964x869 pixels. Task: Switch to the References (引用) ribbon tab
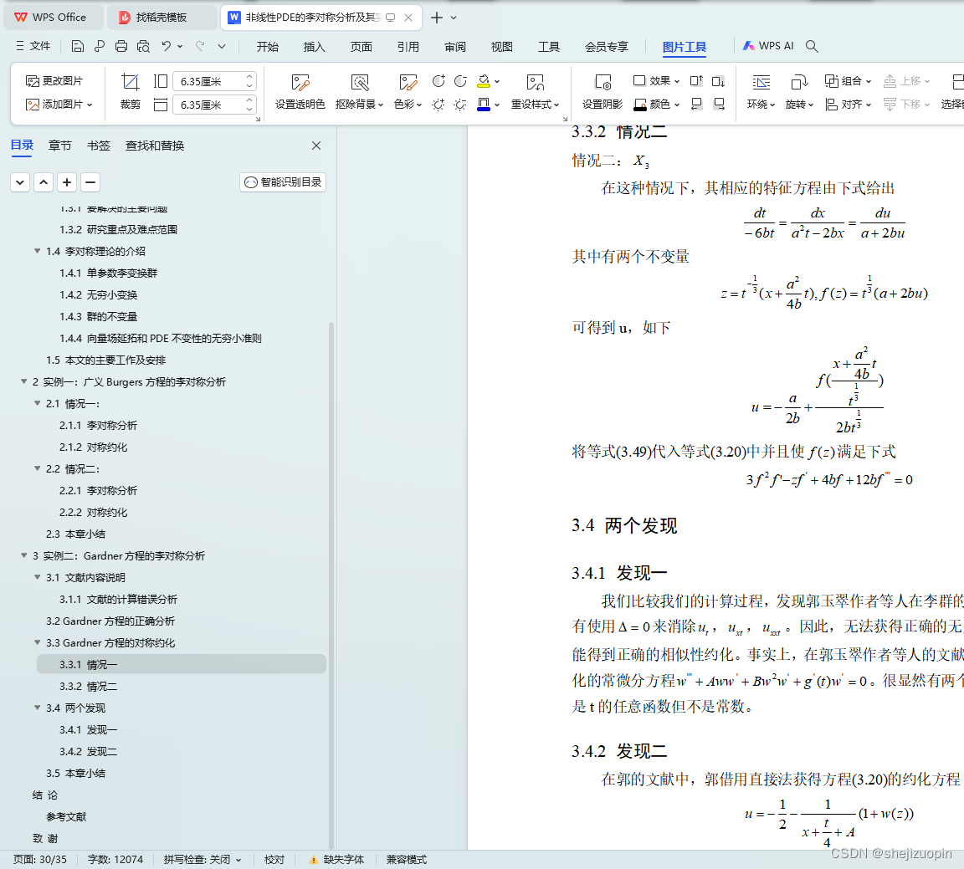[x=408, y=47]
